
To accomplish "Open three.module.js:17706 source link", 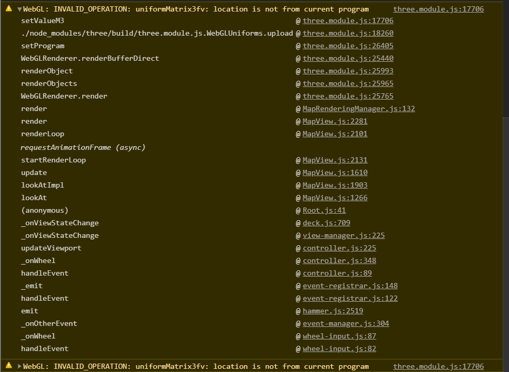I will tap(438, 9).
